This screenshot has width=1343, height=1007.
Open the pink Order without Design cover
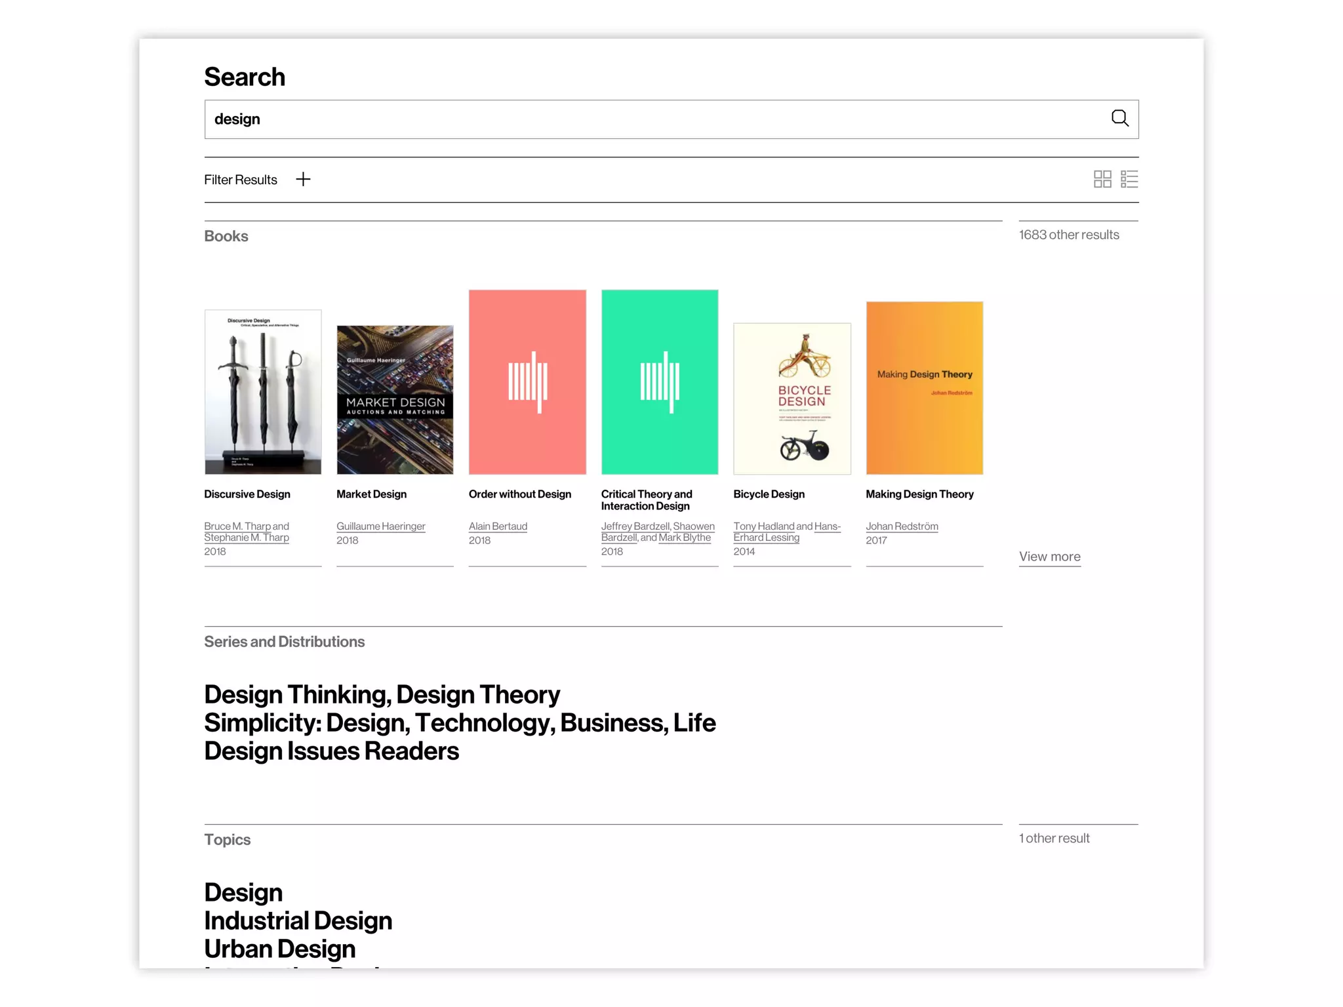[527, 382]
